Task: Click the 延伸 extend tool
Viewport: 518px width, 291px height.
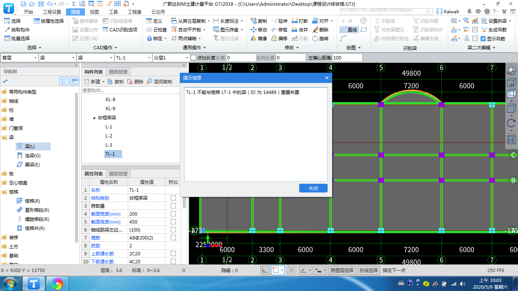Action: pos(279,21)
